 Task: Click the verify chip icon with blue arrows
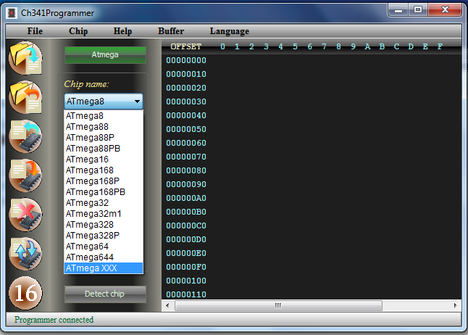coord(25,254)
